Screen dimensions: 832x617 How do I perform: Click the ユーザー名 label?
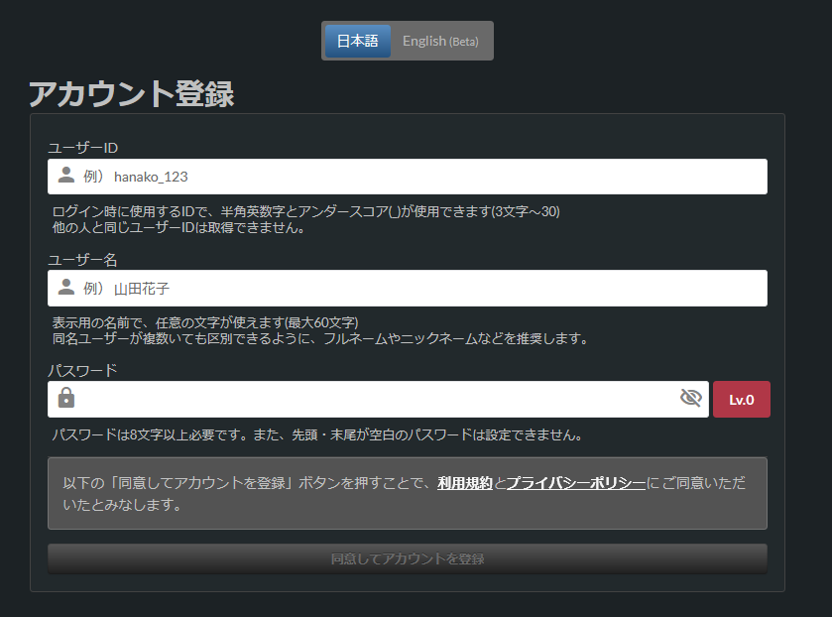(82, 260)
